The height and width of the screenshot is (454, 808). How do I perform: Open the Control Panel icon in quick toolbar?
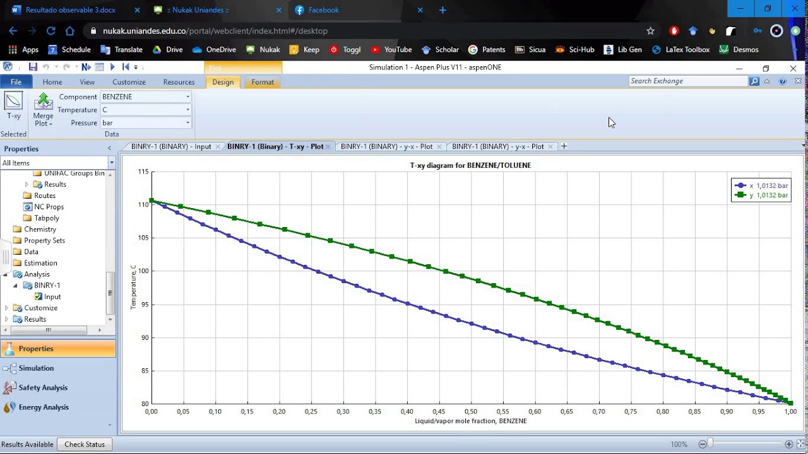tap(99, 67)
